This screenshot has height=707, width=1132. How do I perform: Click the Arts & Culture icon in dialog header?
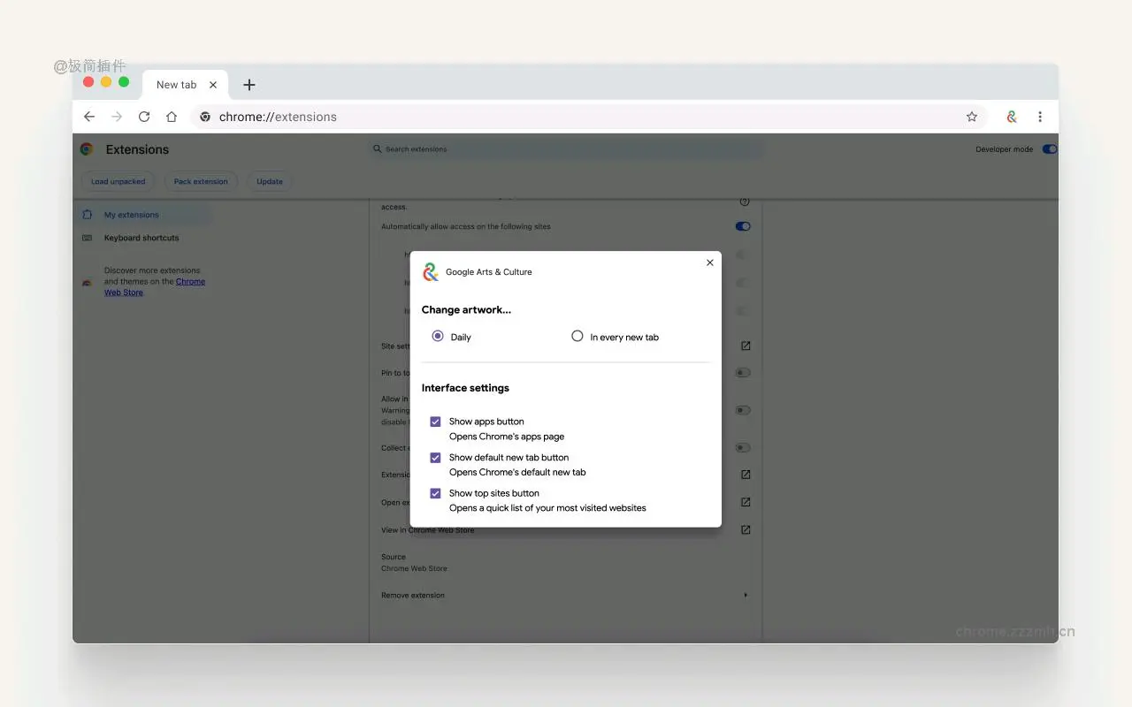[431, 272]
